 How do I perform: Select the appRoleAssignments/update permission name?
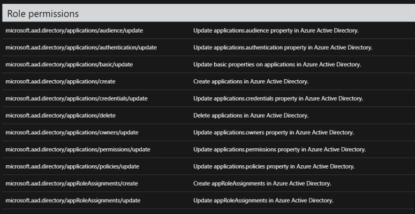click(x=73, y=201)
